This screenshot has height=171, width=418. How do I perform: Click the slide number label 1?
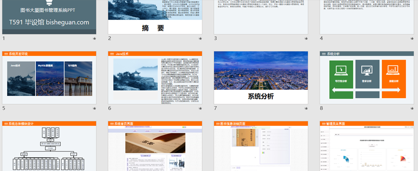coord(4,39)
